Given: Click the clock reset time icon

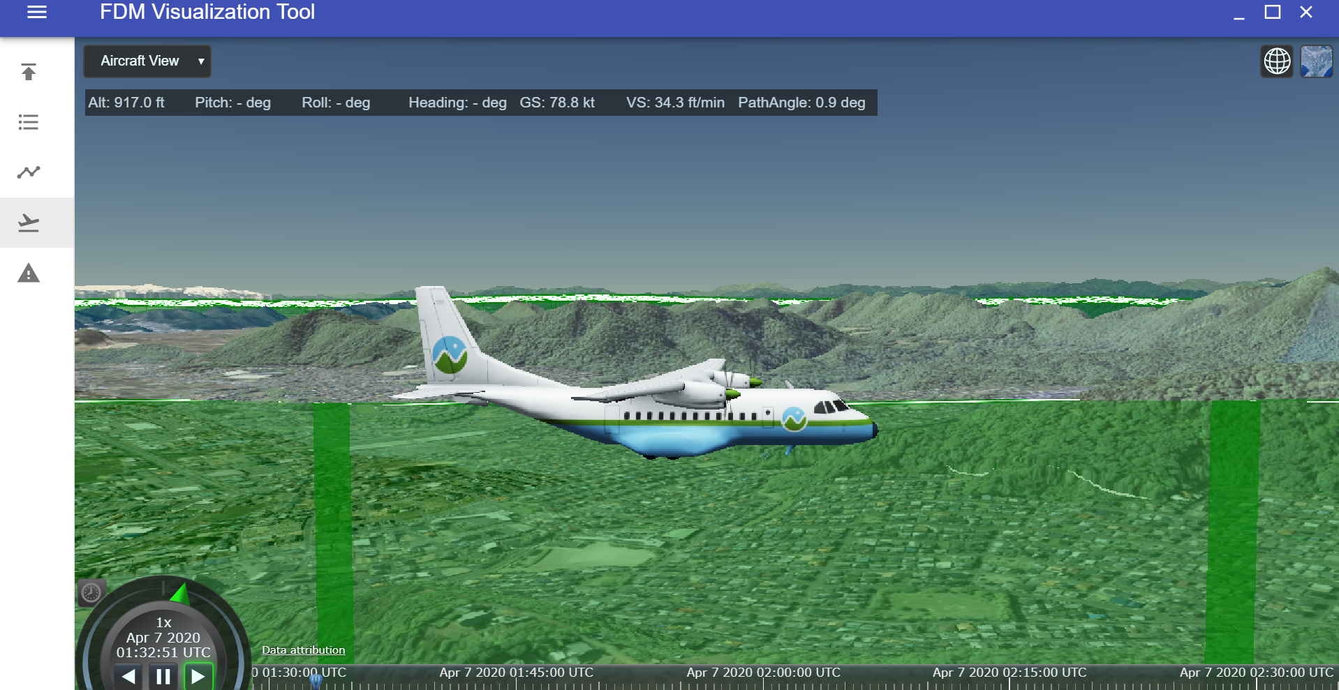Looking at the screenshot, I should click(91, 593).
